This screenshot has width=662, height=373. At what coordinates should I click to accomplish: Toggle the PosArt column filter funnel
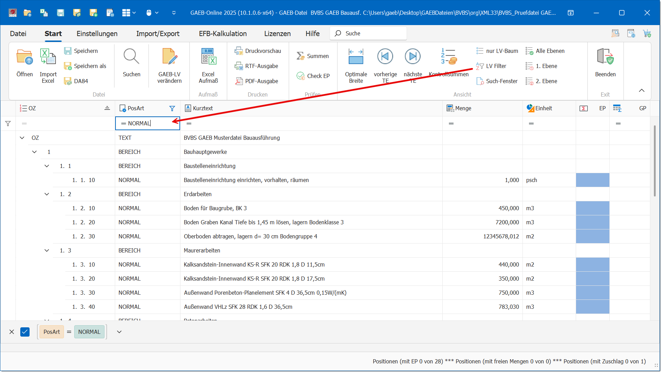click(172, 109)
